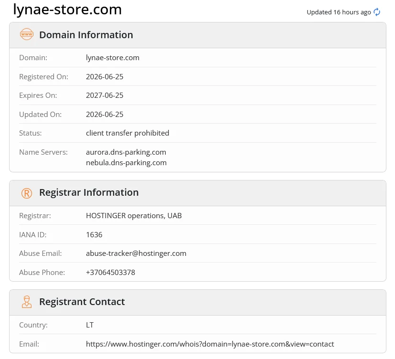Click abuse email abuse-tracker@hostinger.com
The image size is (395, 359).
pyautogui.click(x=136, y=253)
